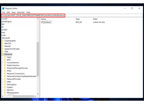Select the SystemCertificates key

coord(12,49)
